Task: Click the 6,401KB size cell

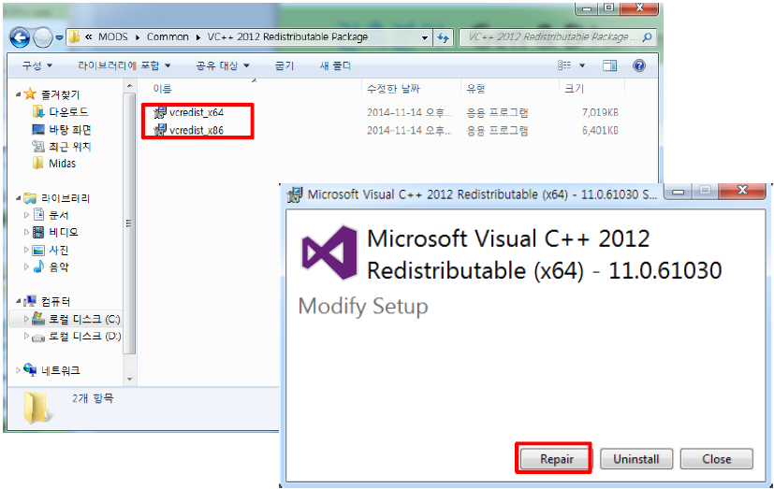Action: coord(600,130)
